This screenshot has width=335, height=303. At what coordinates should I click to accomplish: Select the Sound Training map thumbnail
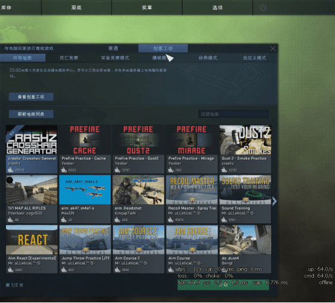point(245,190)
